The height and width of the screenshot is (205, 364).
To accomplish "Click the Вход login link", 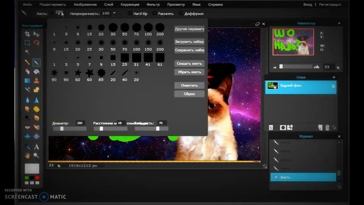I will pos(308,5).
